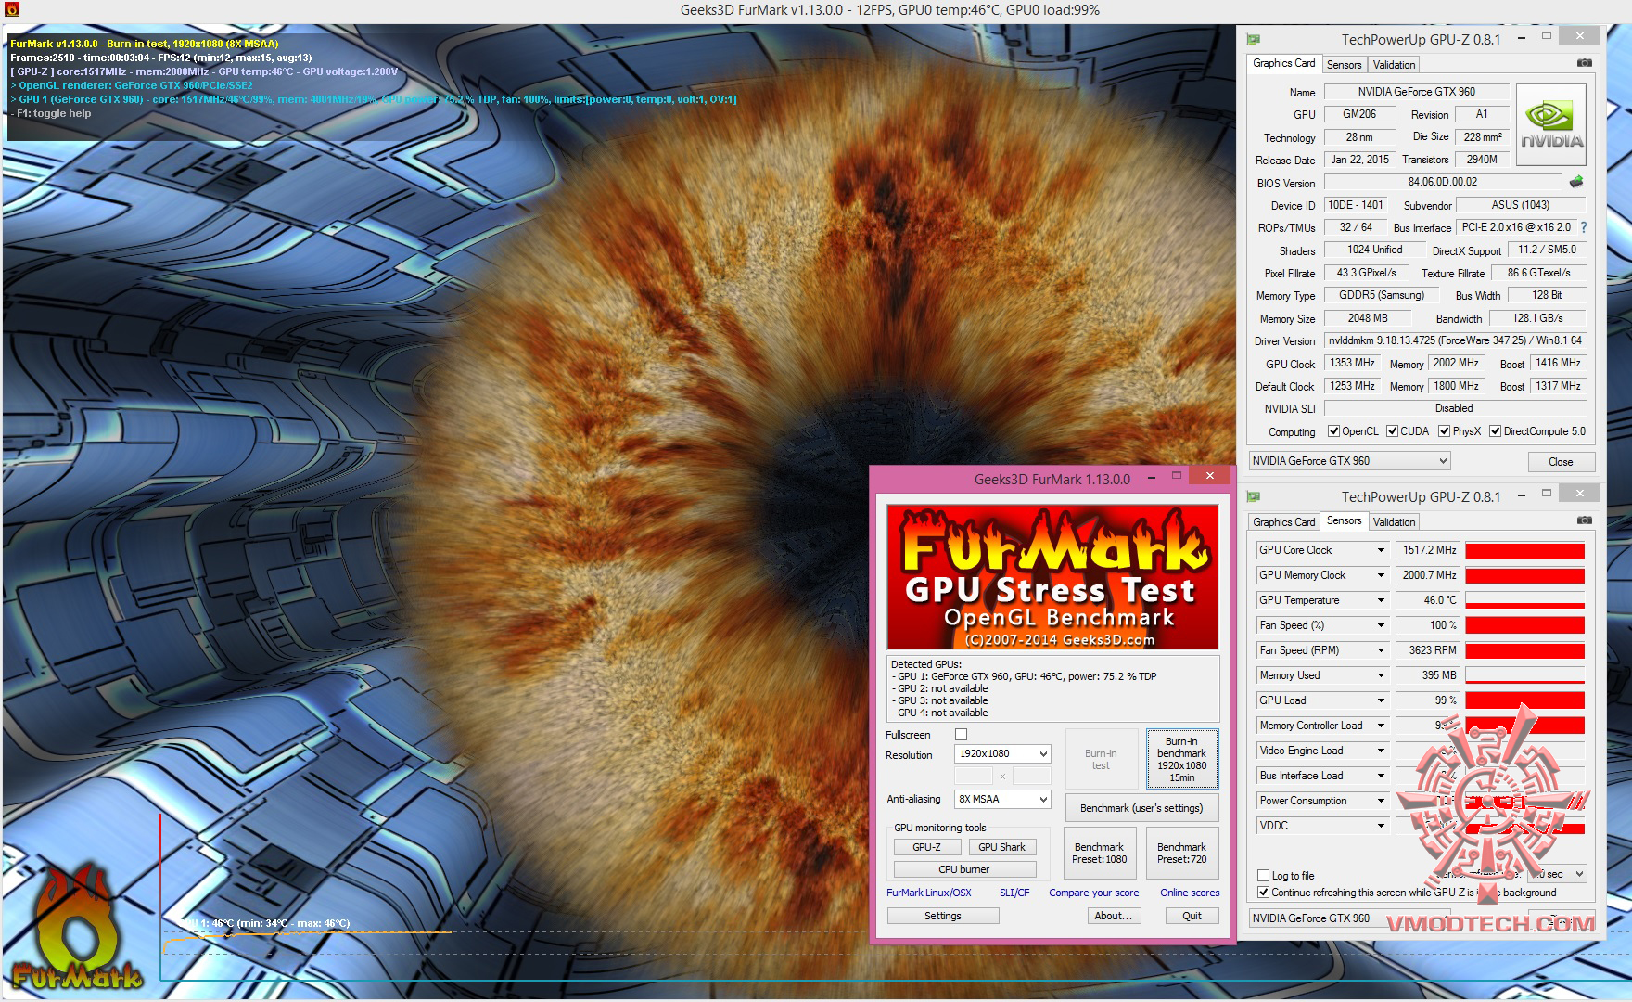The width and height of the screenshot is (1632, 1002).
Task: Open FurMark Settings
Action: 943,916
